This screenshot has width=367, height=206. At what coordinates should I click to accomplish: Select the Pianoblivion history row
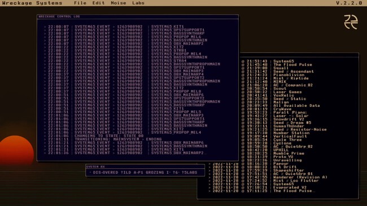[x=273, y=75]
